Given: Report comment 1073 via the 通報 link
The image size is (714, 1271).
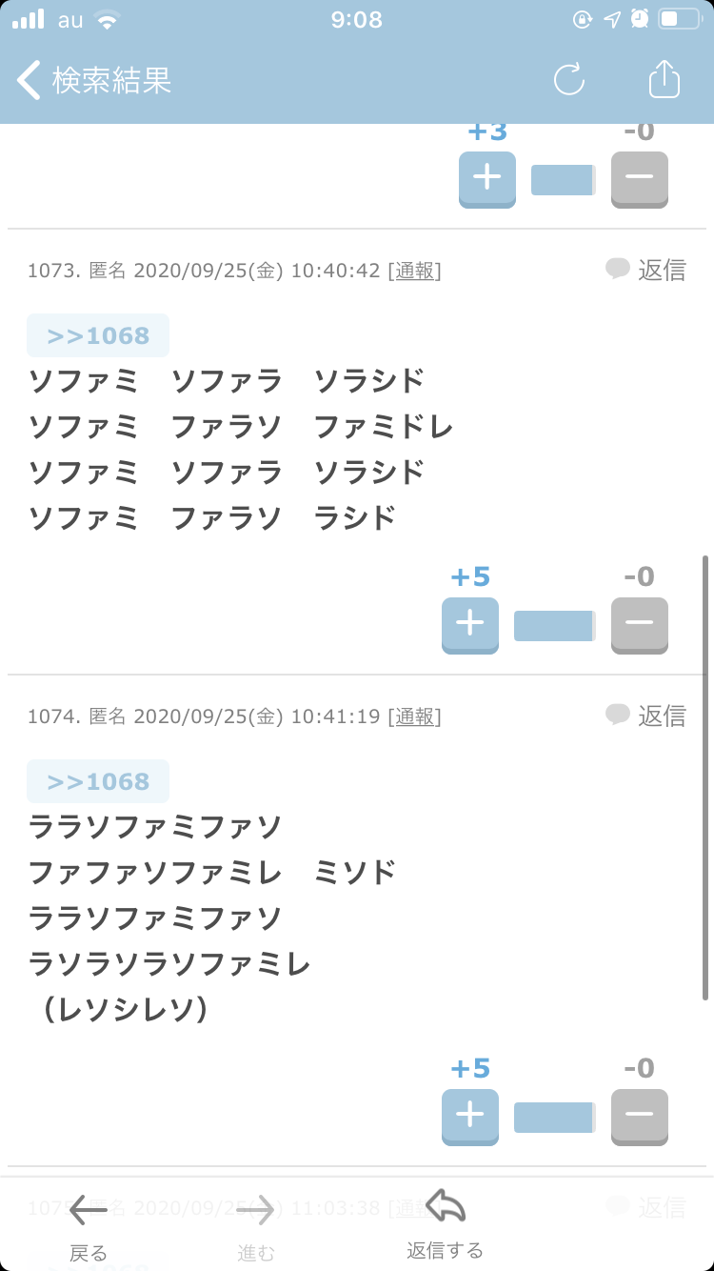Looking at the screenshot, I should pos(415,271).
